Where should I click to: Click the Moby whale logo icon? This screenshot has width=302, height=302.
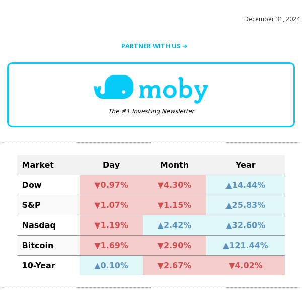(114, 88)
